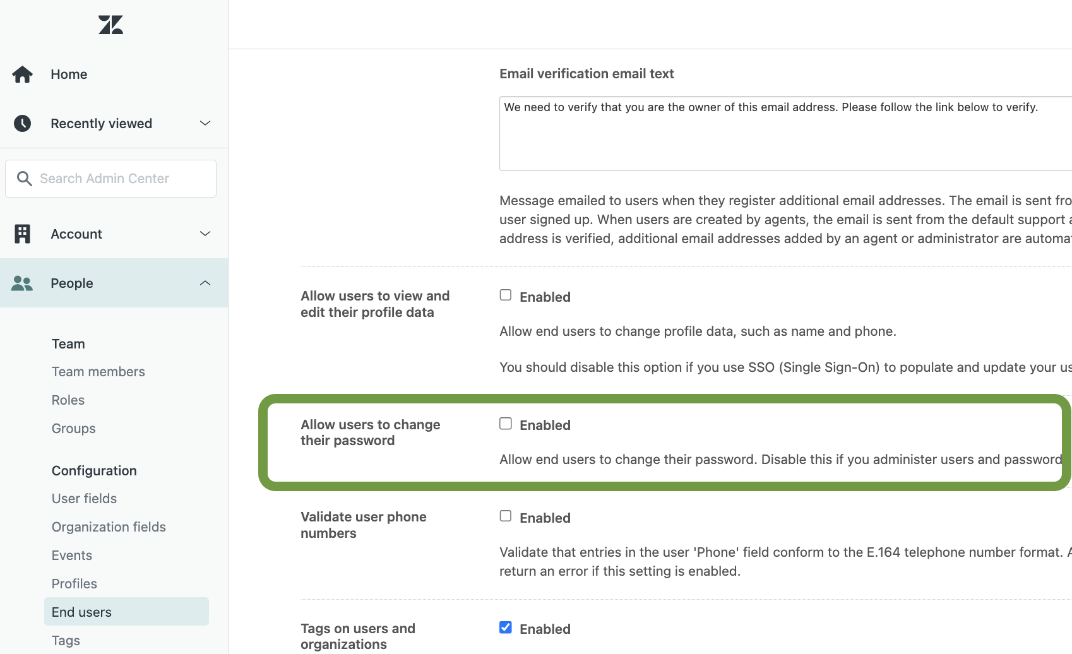Viewport: 1072px width, 654px height.
Task: Go to Roles settings
Action: click(x=68, y=400)
